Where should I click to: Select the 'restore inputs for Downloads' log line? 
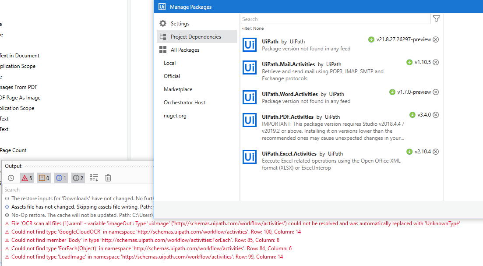pos(78,199)
